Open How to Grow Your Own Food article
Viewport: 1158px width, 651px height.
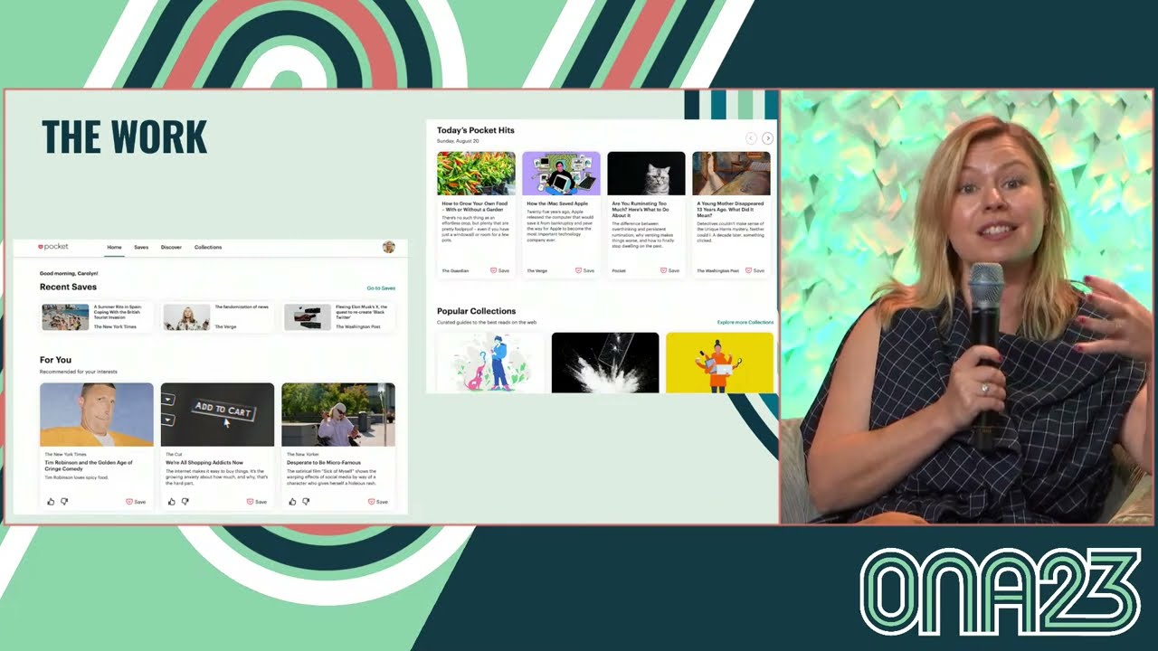click(475, 206)
